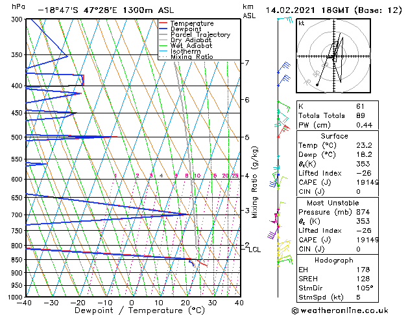This screenshot has width=408, height=315.
Task: Click the K index value 61
Action: tap(361, 106)
